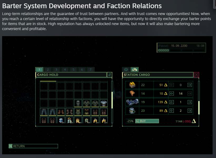Select the blue-white cube item stack
Screen dimensions: 216x158
pos(61,120)
